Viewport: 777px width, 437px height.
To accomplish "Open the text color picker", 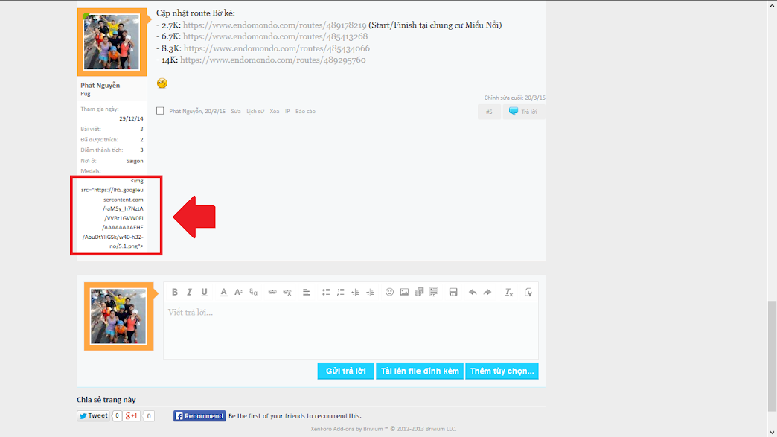I will pyautogui.click(x=223, y=293).
